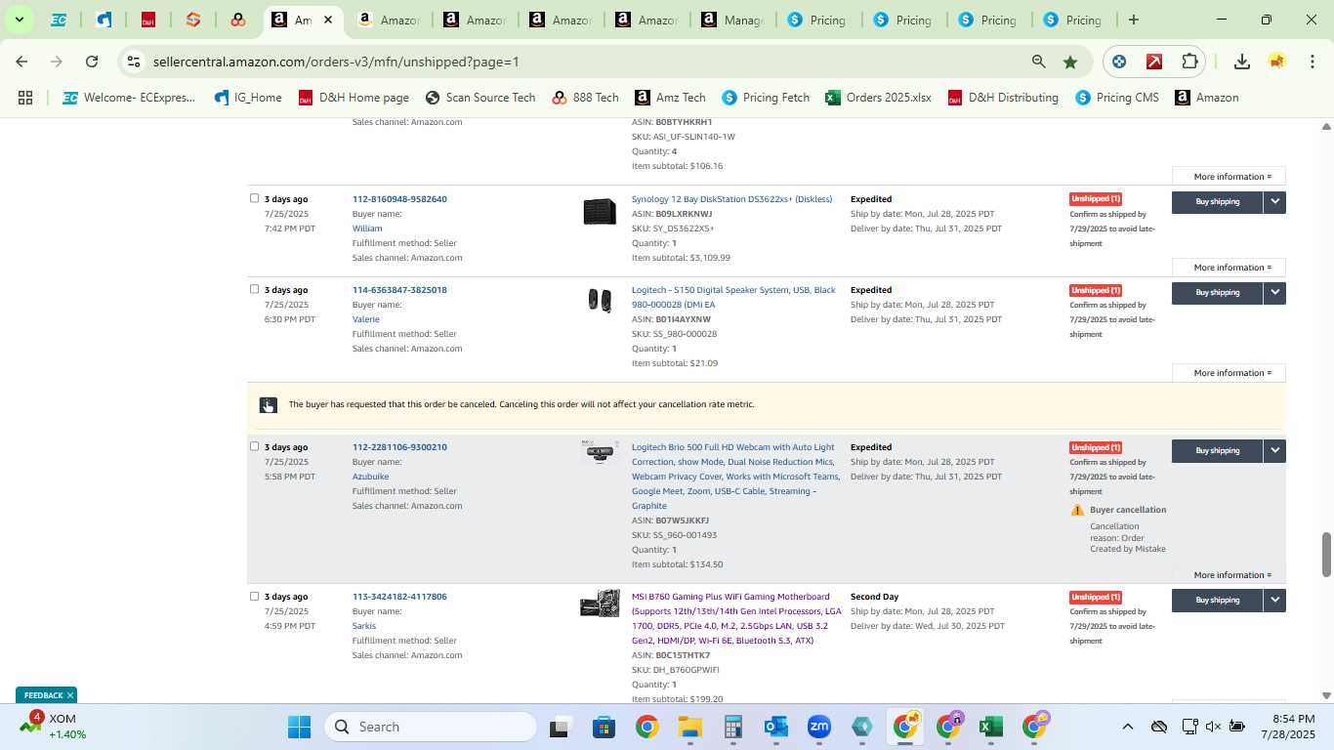Expand More information for Logitech Brio order
1334x750 pixels.
(1232, 575)
